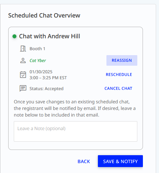Click the Scheduled Chat Overview title
159x173 pixels.
tap(44, 15)
